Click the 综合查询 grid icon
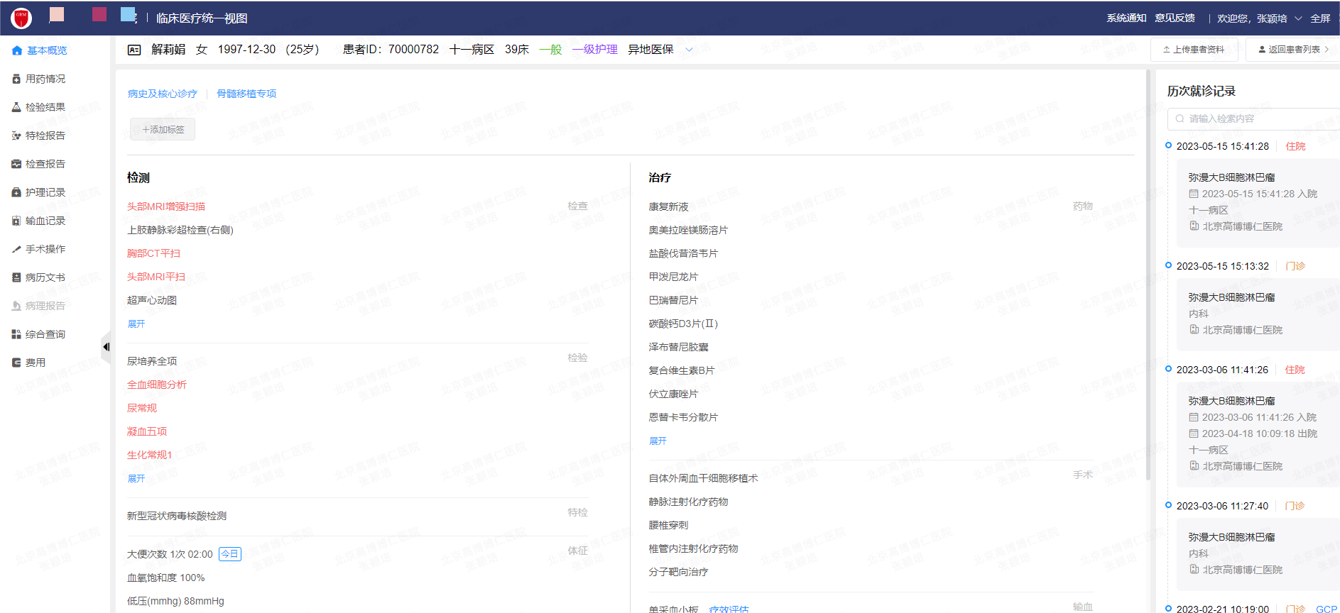This screenshot has height=613, width=1340. click(16, 334)
